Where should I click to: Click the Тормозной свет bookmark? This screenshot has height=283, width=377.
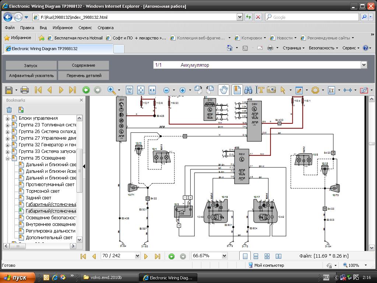(43, 191)
